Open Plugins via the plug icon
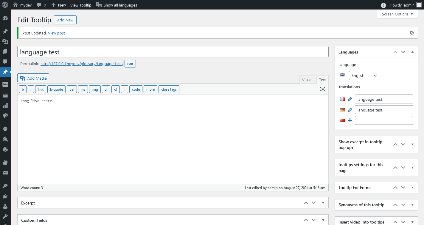The width and height of the screenshot is (424, 225). pyautogui.click(x=5, y=196)
